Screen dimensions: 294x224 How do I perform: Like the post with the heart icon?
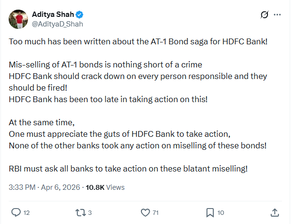(x=145, y=212)
